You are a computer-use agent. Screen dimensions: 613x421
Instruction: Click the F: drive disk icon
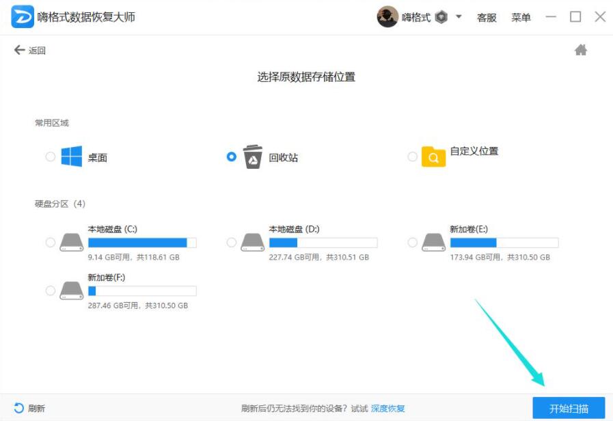tap(72, 290)
